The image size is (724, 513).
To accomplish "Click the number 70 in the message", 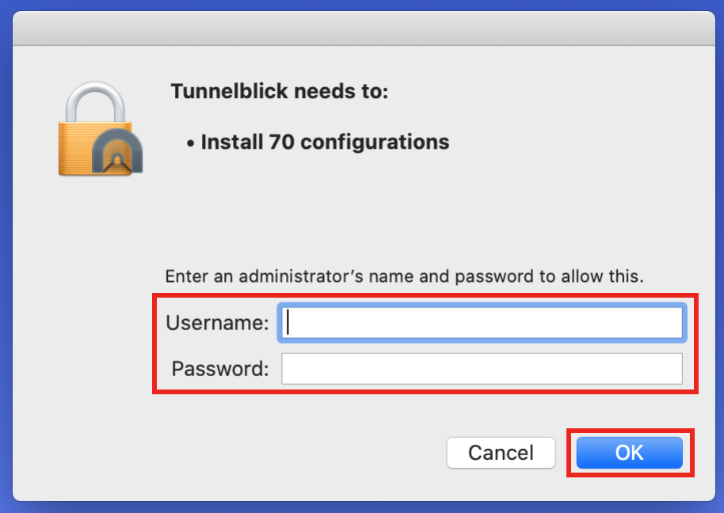I will click(x=282, y=142).
